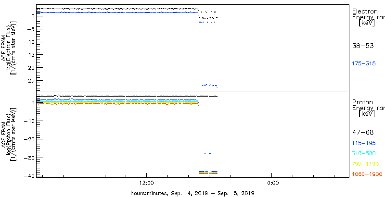Click the multicolor data cluster near -38 in proton plot
Screen dimensions: 385x197
coord(208,172)
